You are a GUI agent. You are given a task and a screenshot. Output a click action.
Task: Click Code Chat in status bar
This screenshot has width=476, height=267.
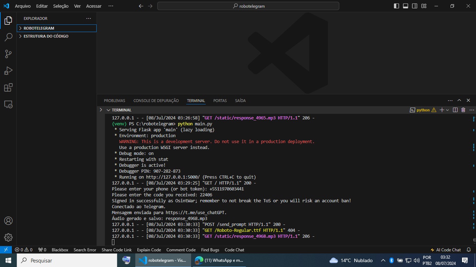pos(234,250)
